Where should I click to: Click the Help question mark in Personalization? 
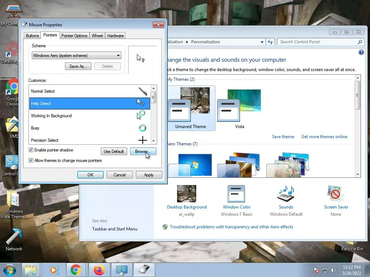(x=361, y=52)
